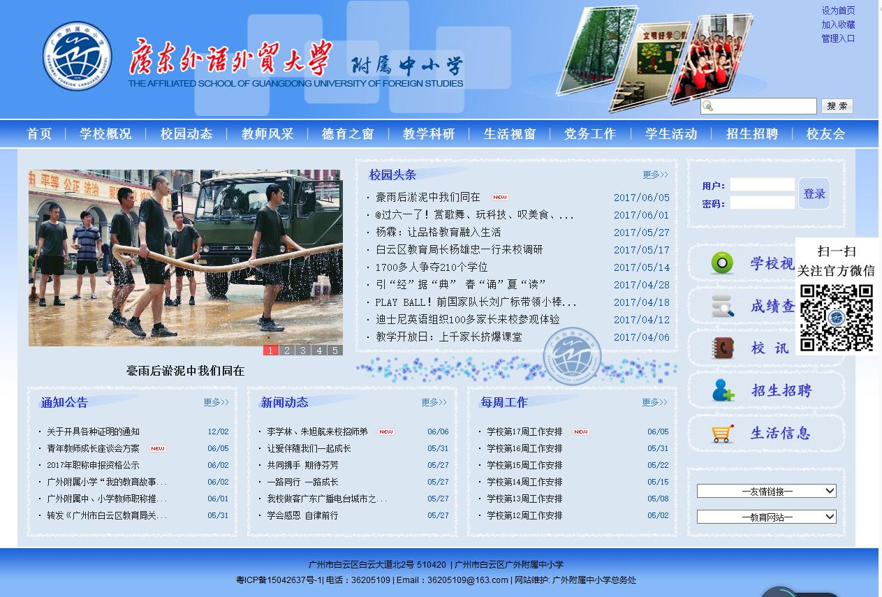Switch the slideshow to slide 3
882x597 pixels.
[303, 351]
